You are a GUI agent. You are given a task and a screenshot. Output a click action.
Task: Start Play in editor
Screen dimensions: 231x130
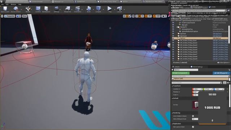pyautogui.click(x=110, y=9)
